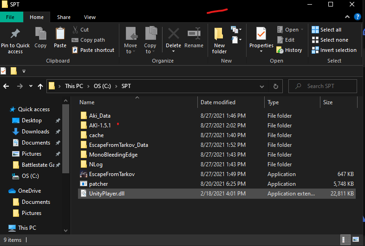365x246 pixels.
Task: Click the Cut scissors icon
Action: 75,30
